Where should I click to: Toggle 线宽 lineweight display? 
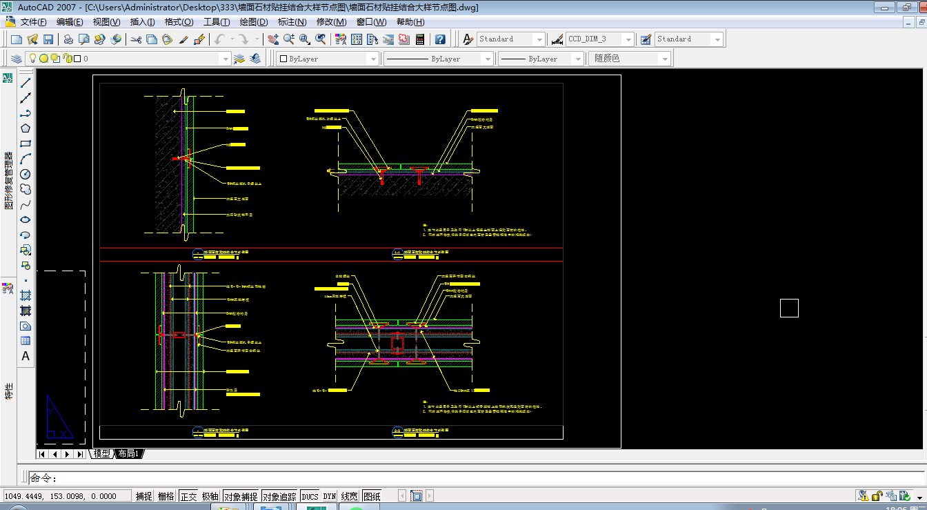350,496
